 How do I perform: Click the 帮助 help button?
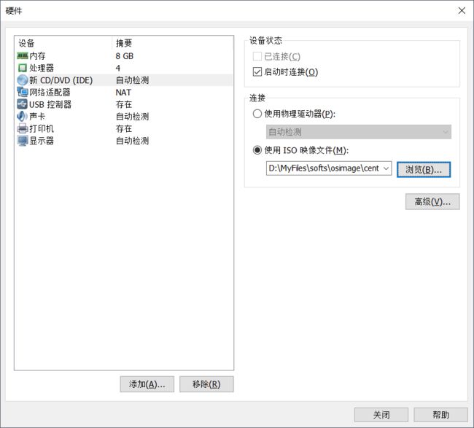[x=440, y=415]
